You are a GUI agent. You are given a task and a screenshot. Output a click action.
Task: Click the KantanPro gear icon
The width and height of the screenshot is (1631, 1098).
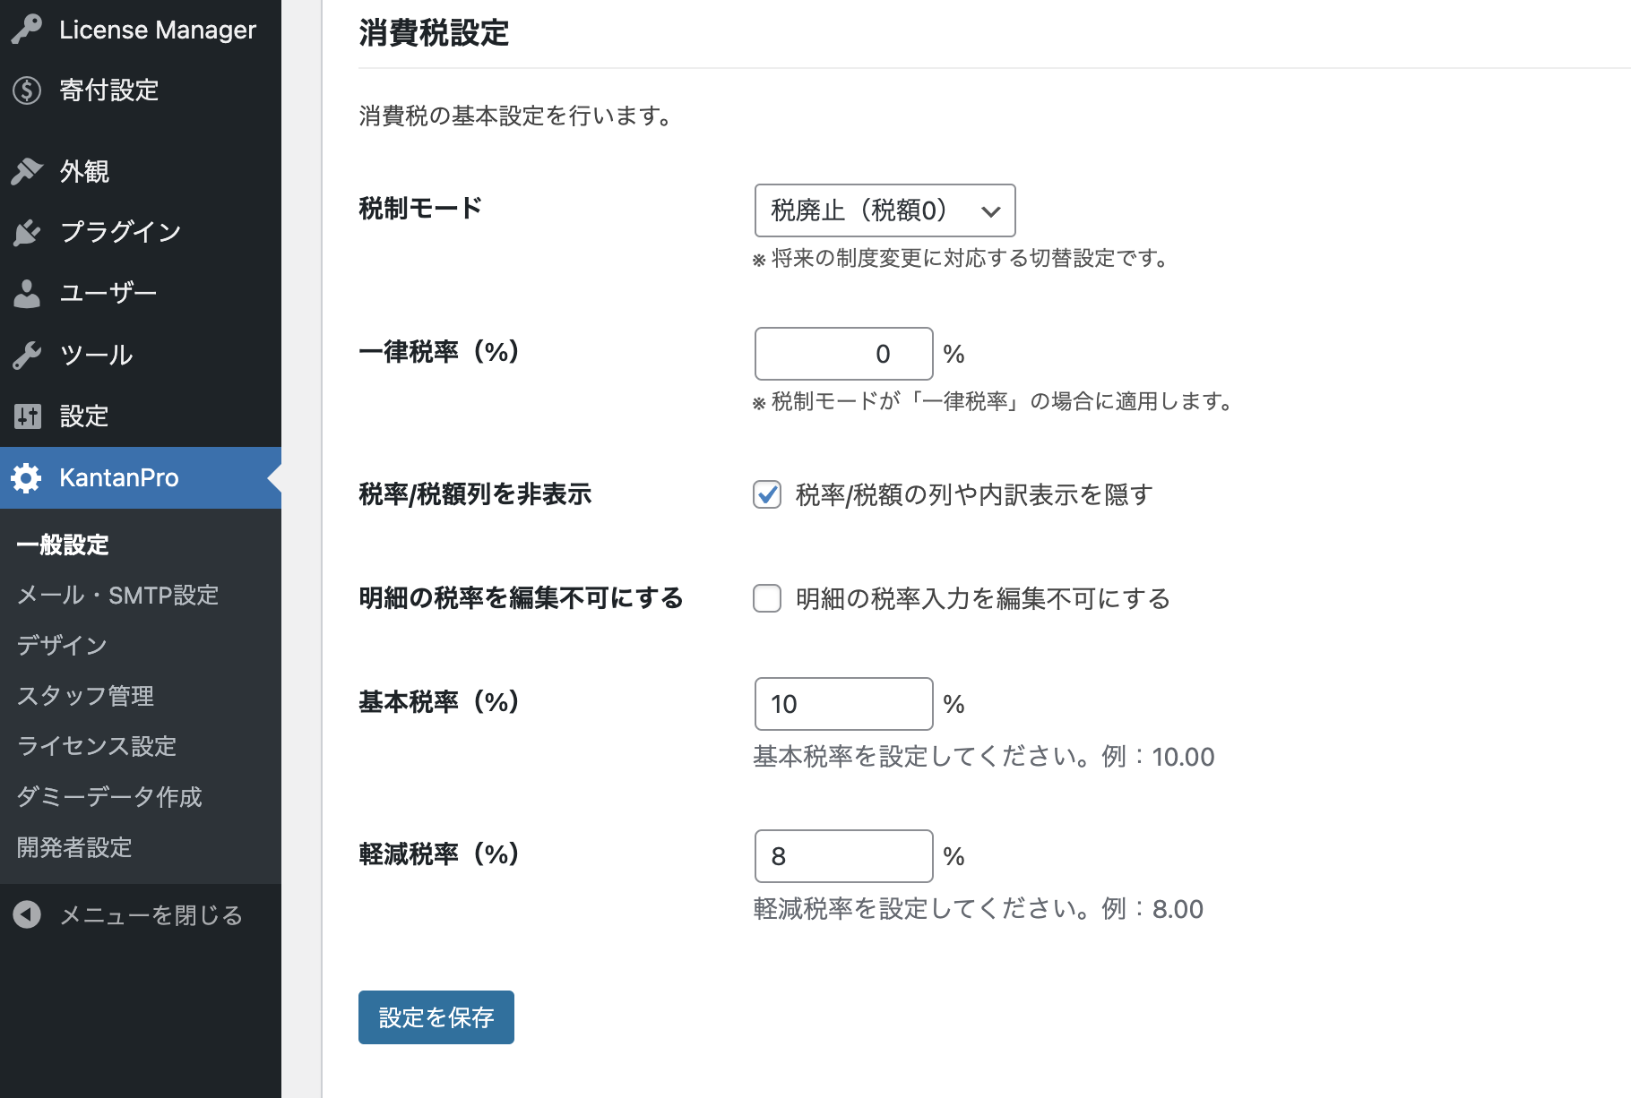click(27, 478)
